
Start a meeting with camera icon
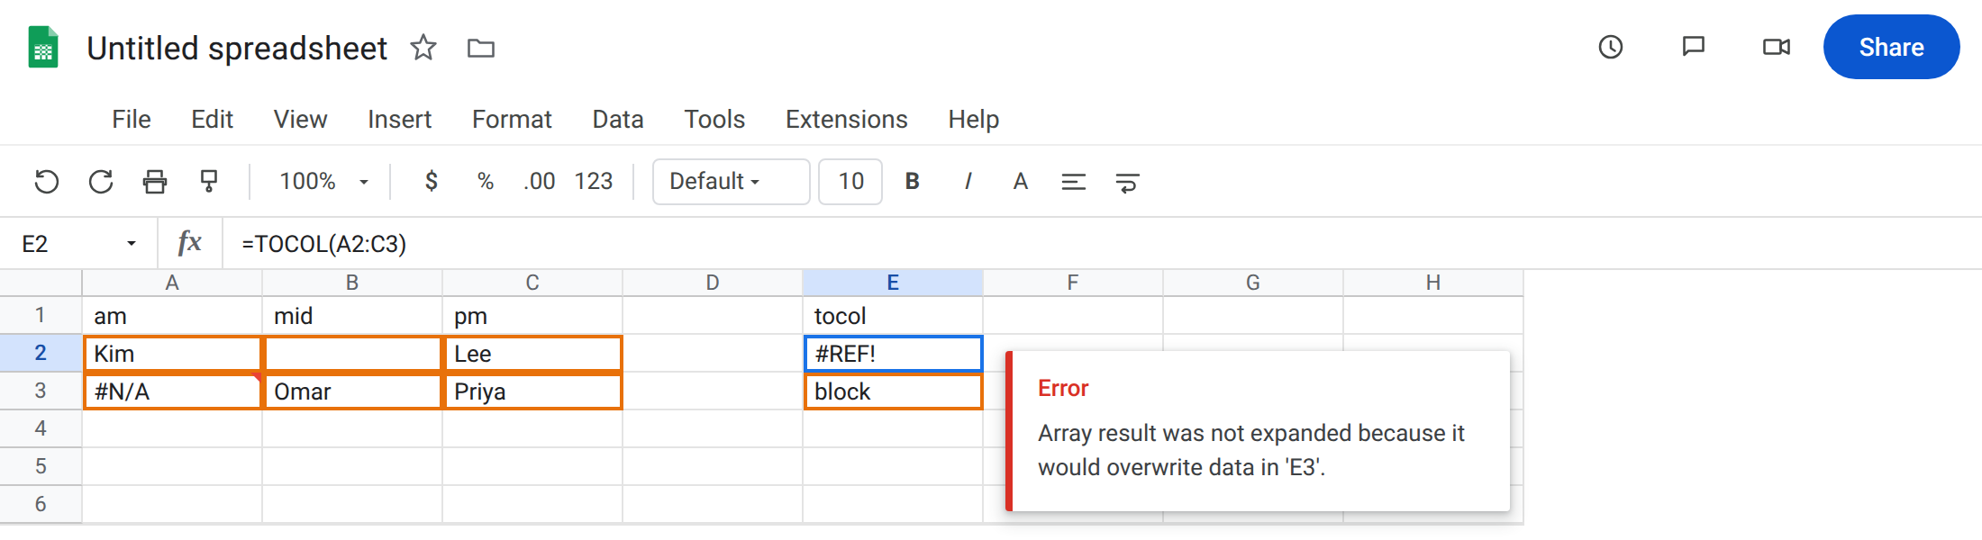(x=1777, y=47)
